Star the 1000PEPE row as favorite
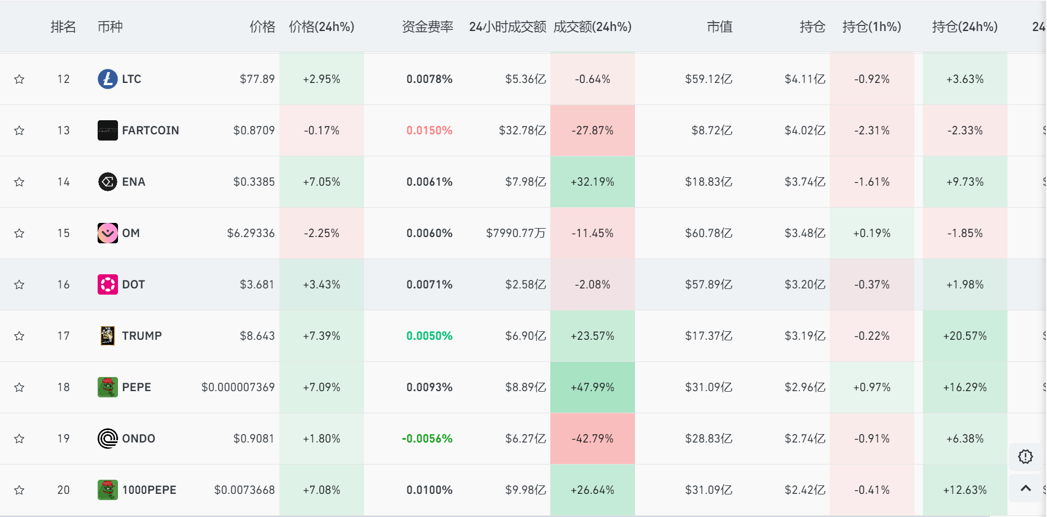The image size is (1047, 517). click(x=19, y=490)
